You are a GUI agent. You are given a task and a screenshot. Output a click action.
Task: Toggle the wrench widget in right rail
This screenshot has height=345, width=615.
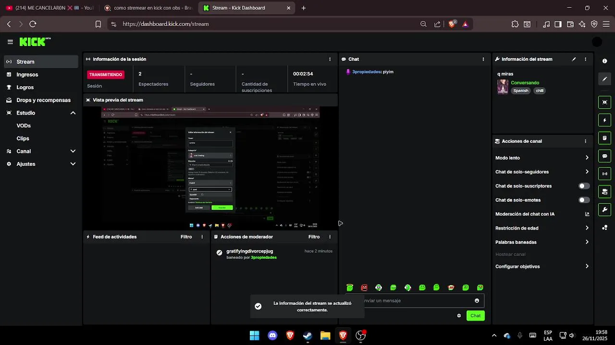click(604, 209)
